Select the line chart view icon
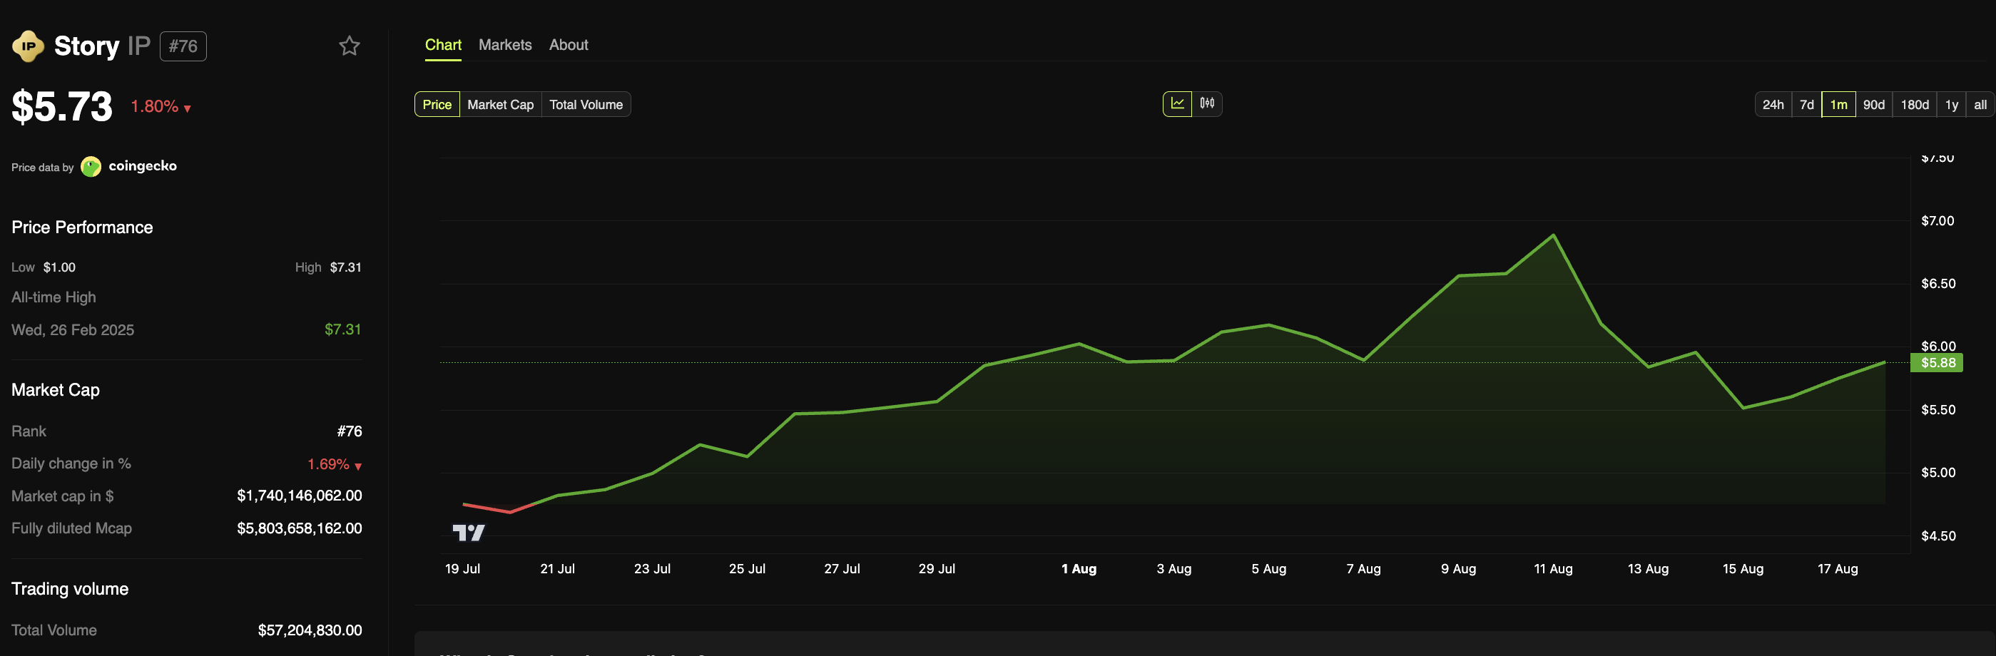 (1176, 103)
